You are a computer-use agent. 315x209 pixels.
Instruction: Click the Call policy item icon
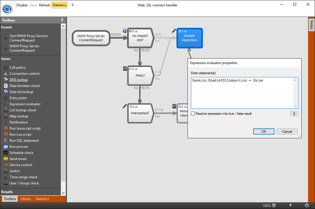pyautogui.click(x=6, y=68)
